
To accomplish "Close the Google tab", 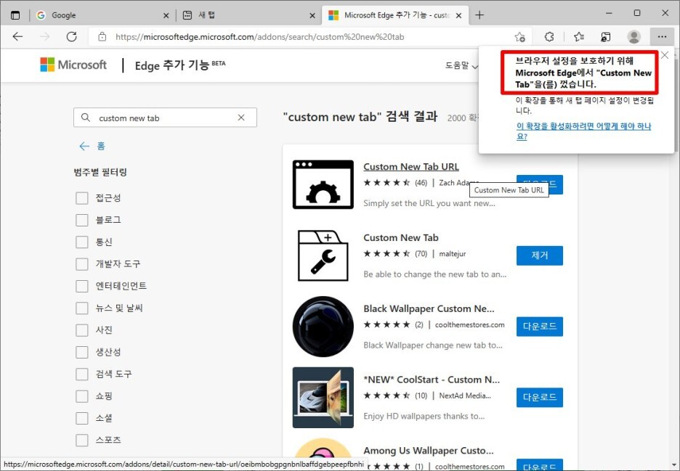I will coord(166,15).
